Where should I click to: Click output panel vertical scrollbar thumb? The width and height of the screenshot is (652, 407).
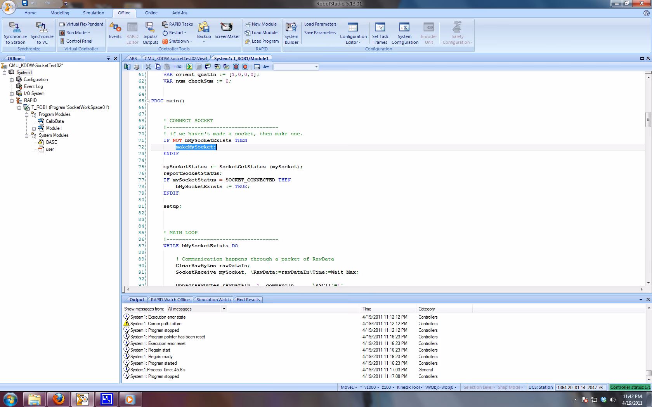[x=648, y=373]
